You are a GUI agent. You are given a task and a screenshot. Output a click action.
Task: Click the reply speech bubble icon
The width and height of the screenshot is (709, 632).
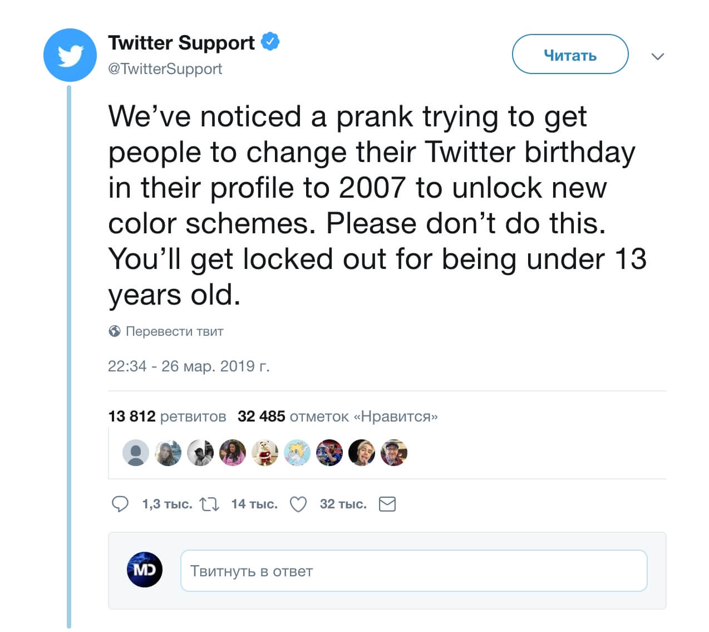(120, 504)
